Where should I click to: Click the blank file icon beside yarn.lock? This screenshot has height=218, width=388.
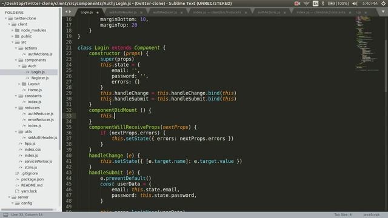click(17, 191)
